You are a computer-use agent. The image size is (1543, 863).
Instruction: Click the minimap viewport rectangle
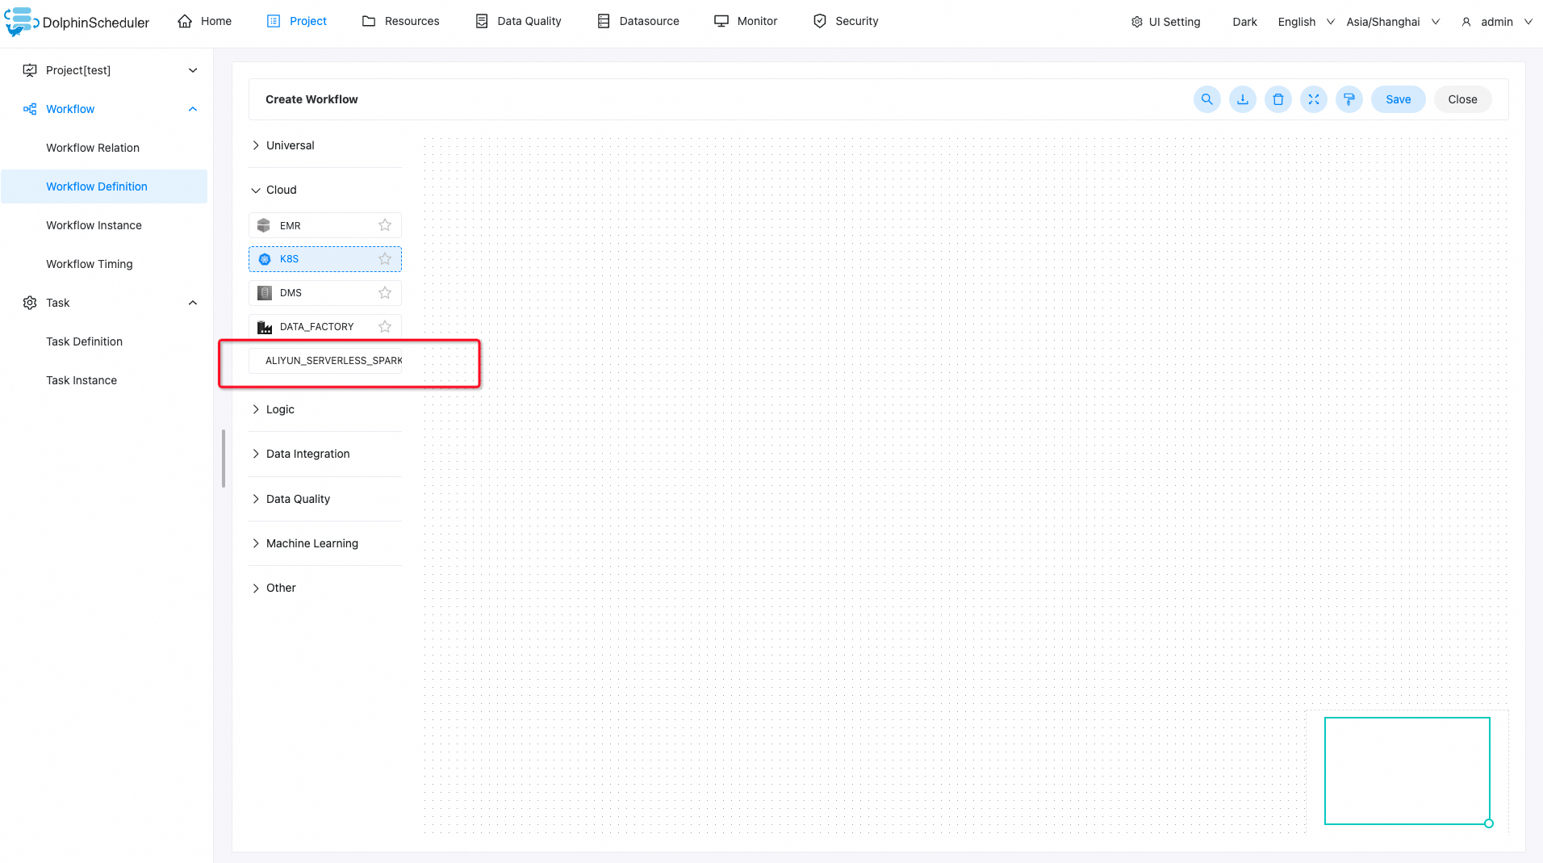pyautogui.click(x=1407, y=770)
